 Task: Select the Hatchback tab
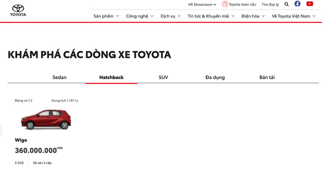(111, 77)
